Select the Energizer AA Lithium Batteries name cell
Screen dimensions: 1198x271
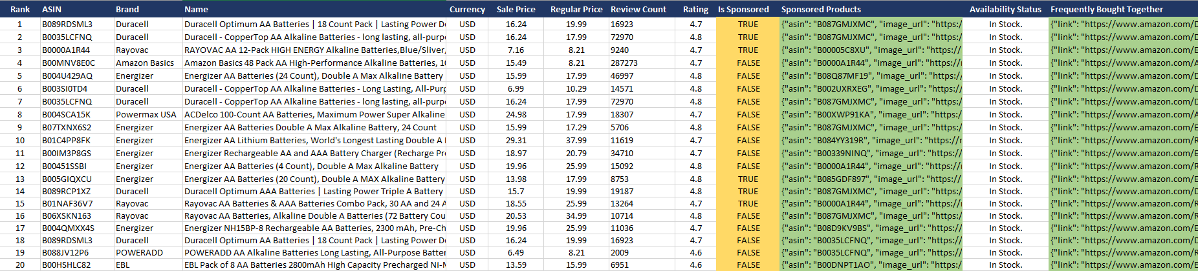click(314, 140)
